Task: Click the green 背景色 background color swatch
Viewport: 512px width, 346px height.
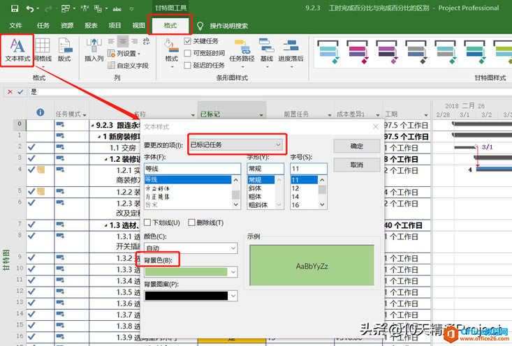Action: point(186,272)
